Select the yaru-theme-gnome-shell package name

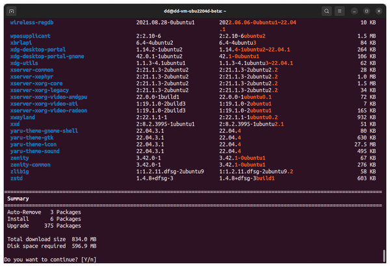click(x=44, y=131)
